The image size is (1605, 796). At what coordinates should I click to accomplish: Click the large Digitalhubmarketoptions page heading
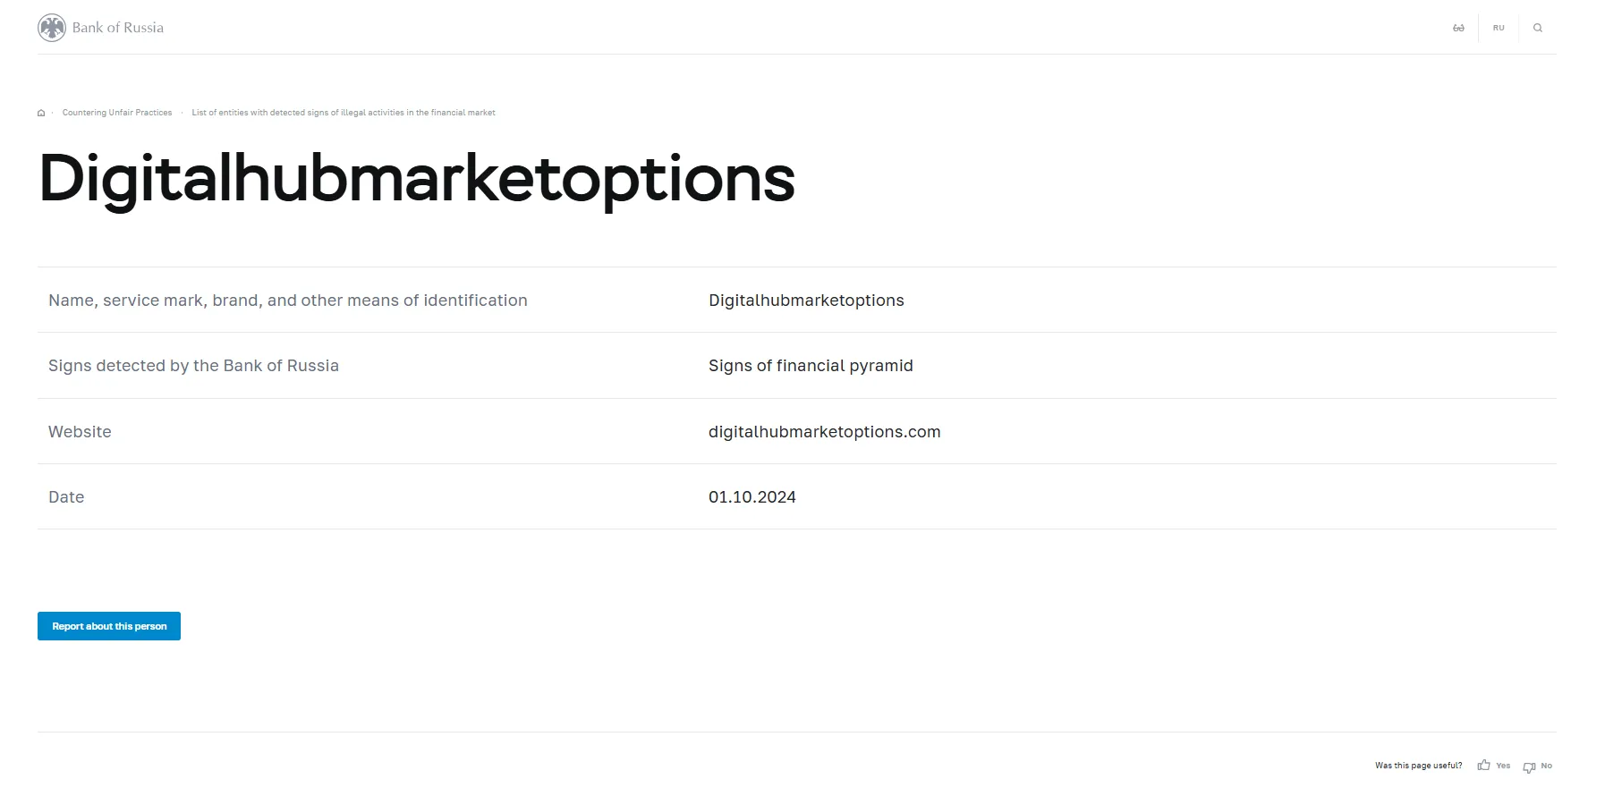(x=417, y=178)
